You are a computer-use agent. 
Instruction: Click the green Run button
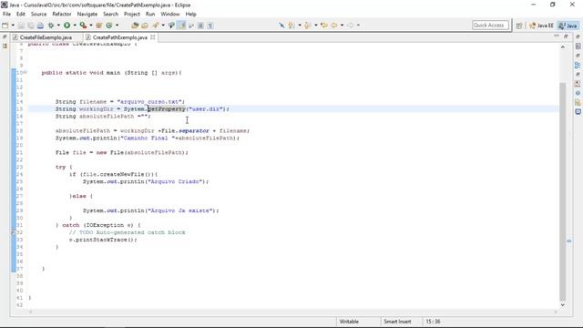tap(66, 26)
